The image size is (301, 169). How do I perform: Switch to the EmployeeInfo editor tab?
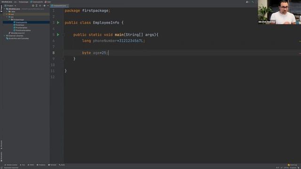[59, 6]
